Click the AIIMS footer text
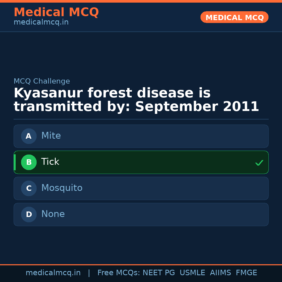The width and height of the screenshot is (282, 282). (x=221, y=273)
